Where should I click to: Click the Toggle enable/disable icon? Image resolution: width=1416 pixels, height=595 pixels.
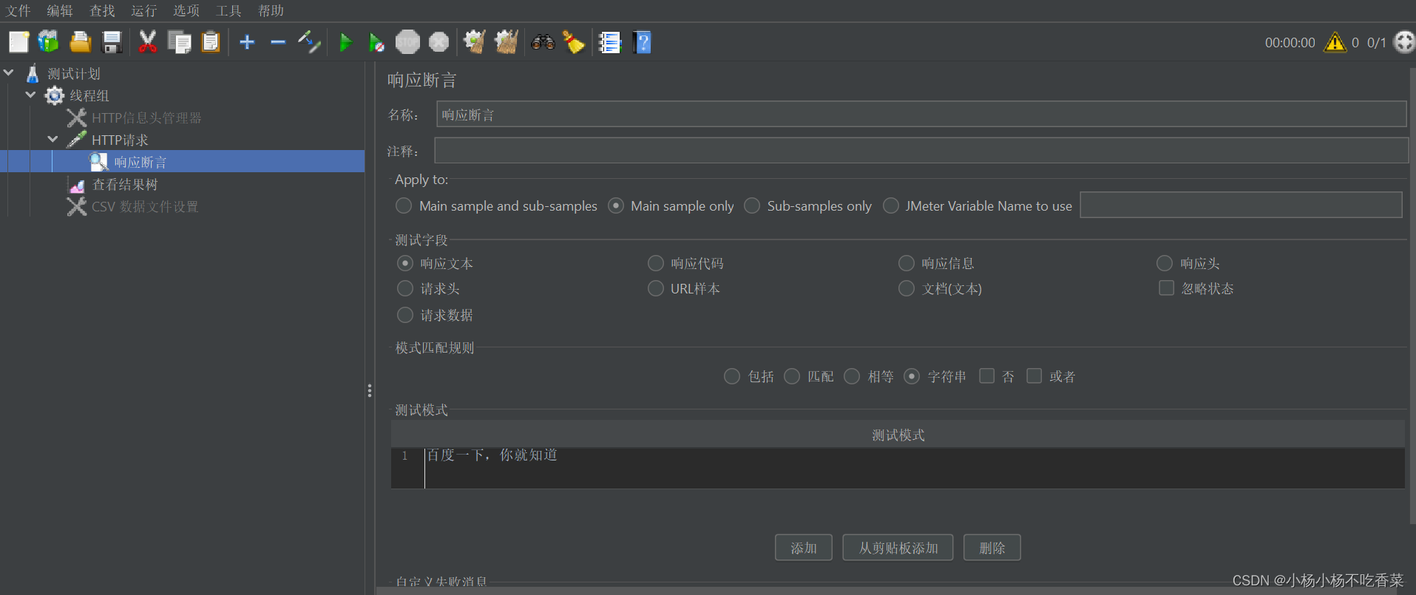coord(309,42)
